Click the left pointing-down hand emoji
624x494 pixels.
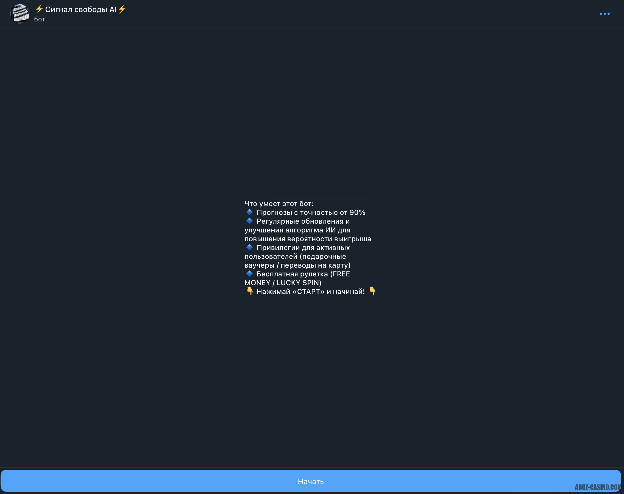[250, 291]
